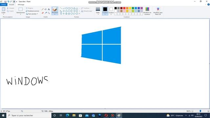The width and height of the screenshot is (210, 118).
Task: Choose the five-point star shape in Formes
Action: [66, 13]
